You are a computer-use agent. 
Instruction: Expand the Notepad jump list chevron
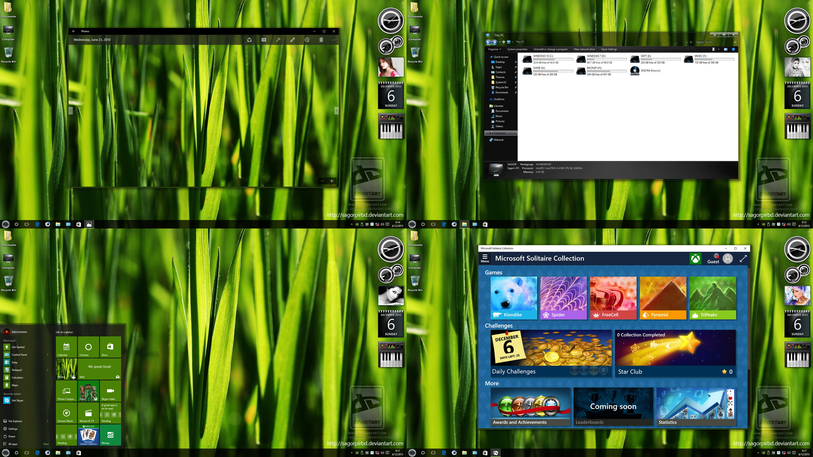[48, 370]
